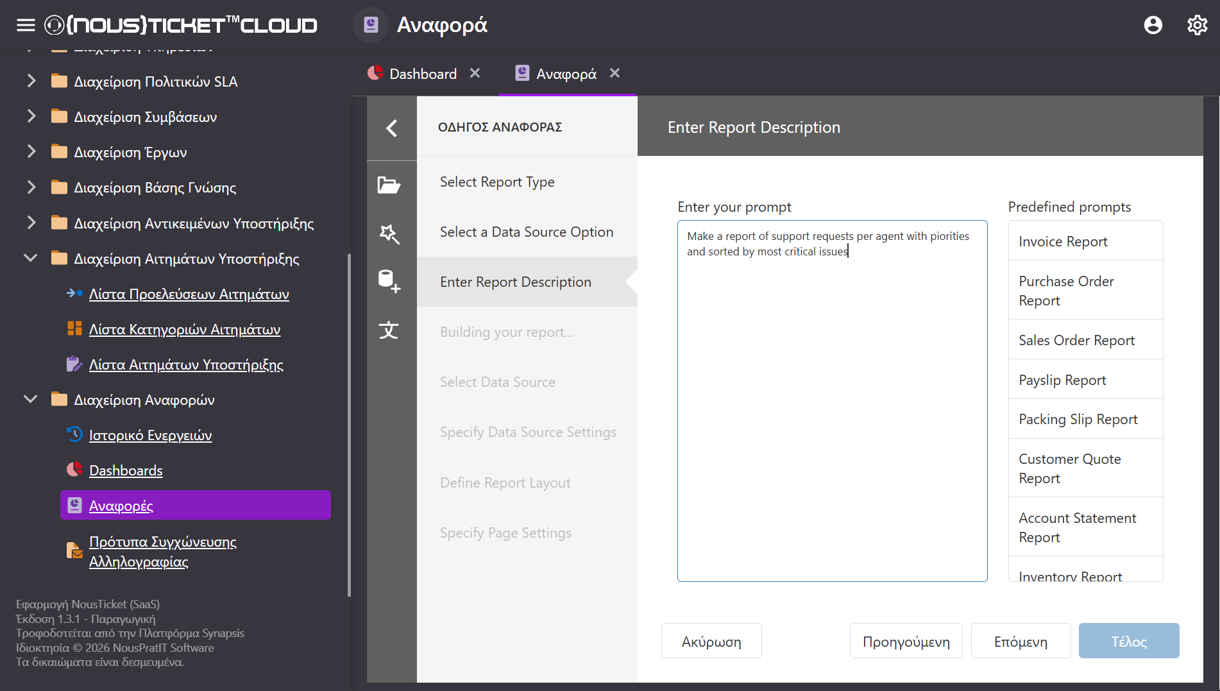Click Διαχείριση Αντικειμένων Υποστήριξης tree item

pyautogui.click(x=194, y=223)
